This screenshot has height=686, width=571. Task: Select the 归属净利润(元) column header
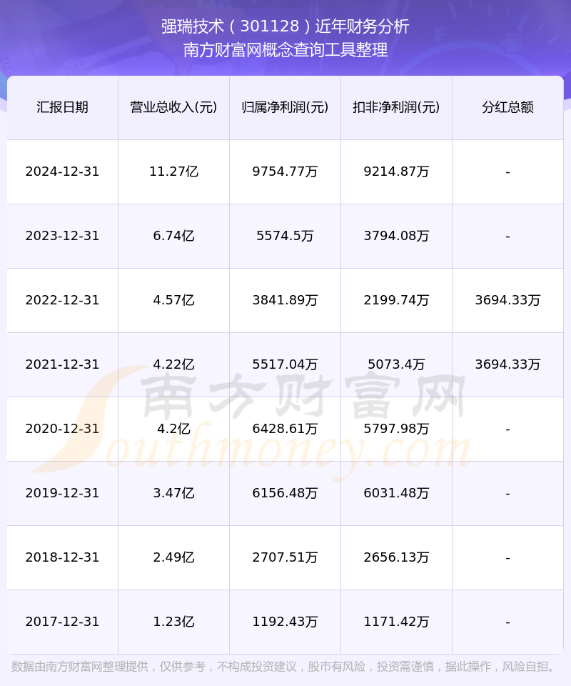(x=285, y=108)
